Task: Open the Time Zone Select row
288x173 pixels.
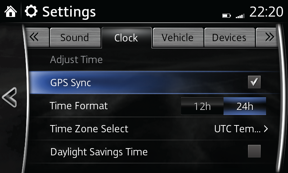Action: pyautogui.click(x=89, y=129)
